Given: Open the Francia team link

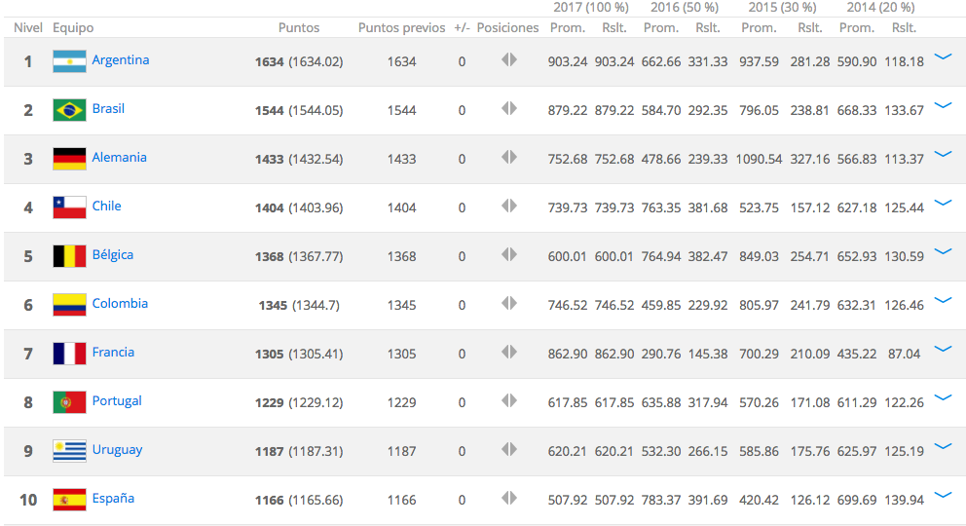Looking at the screenshot, I should (x=113, y=353).
